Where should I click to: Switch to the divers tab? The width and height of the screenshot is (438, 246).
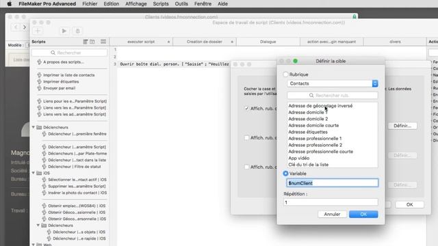395,42
